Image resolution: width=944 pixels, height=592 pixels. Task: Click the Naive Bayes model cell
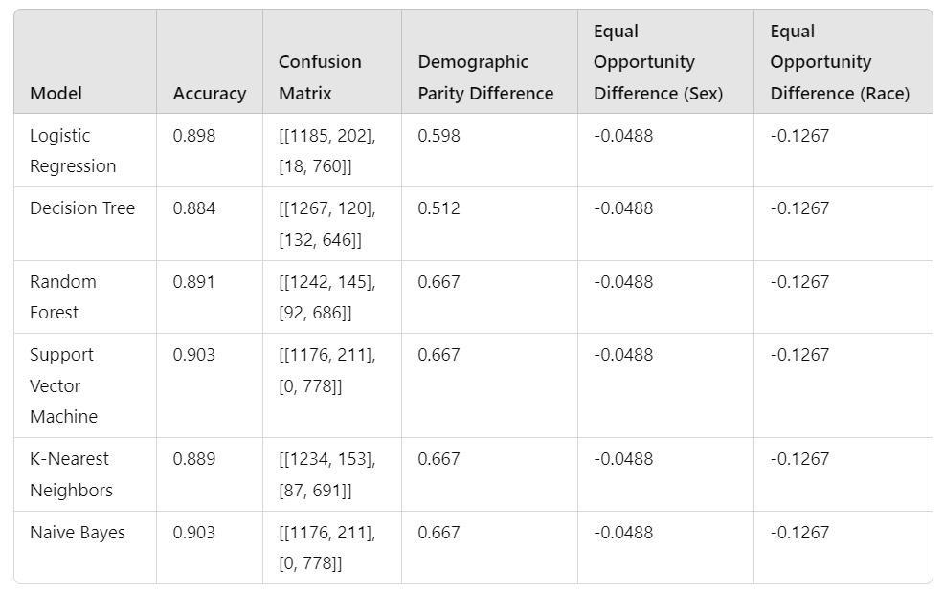pyautogui.click(x=78, y=533)
